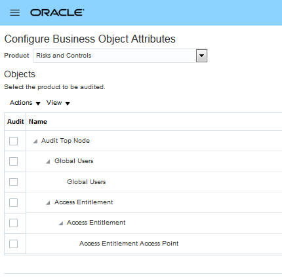Click the Name column header
The image size is (282, 277).
tap(38, 122)
